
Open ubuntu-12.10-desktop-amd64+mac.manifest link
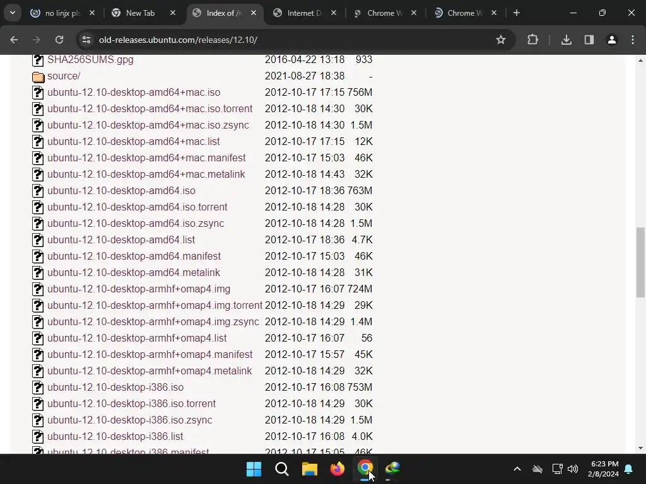point(146,158)
